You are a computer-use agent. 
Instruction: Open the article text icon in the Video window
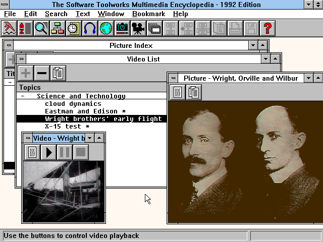[x=32, y=152]
